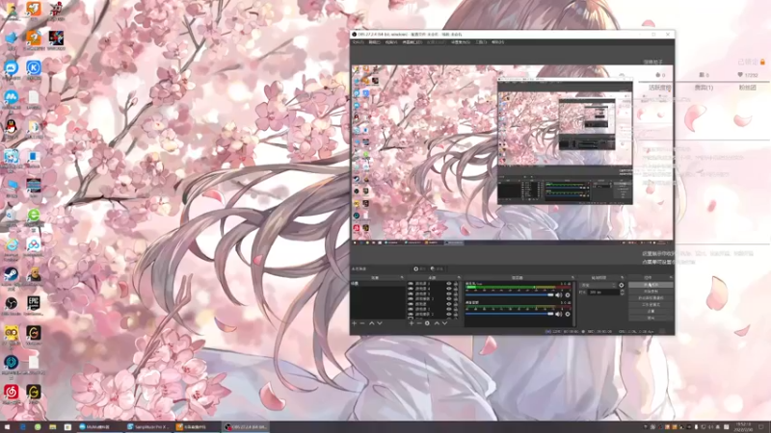This screenshot has height=433, width=771.
Task: Open the File menu in OBS
Action: (x=358, y=42)
